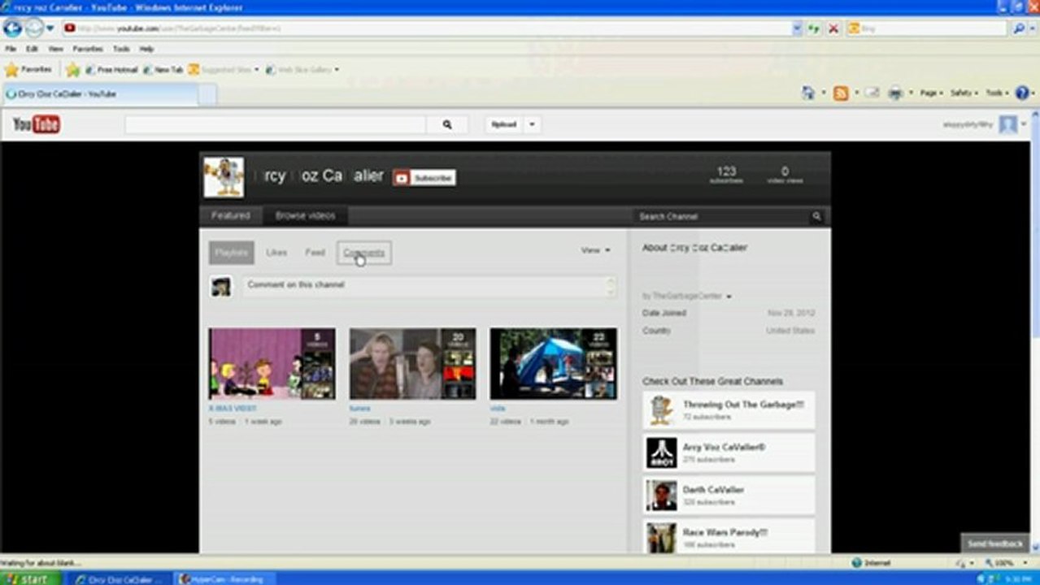Image resolution: width=1040 pixels, height=585 pixels.
Task: Switch to the Featured channel tab
Action: [231, 216]
